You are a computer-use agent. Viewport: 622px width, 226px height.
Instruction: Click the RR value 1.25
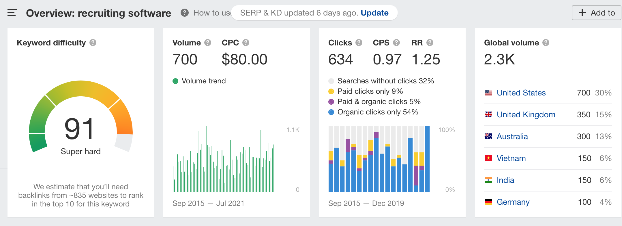[x=426, y=60]
